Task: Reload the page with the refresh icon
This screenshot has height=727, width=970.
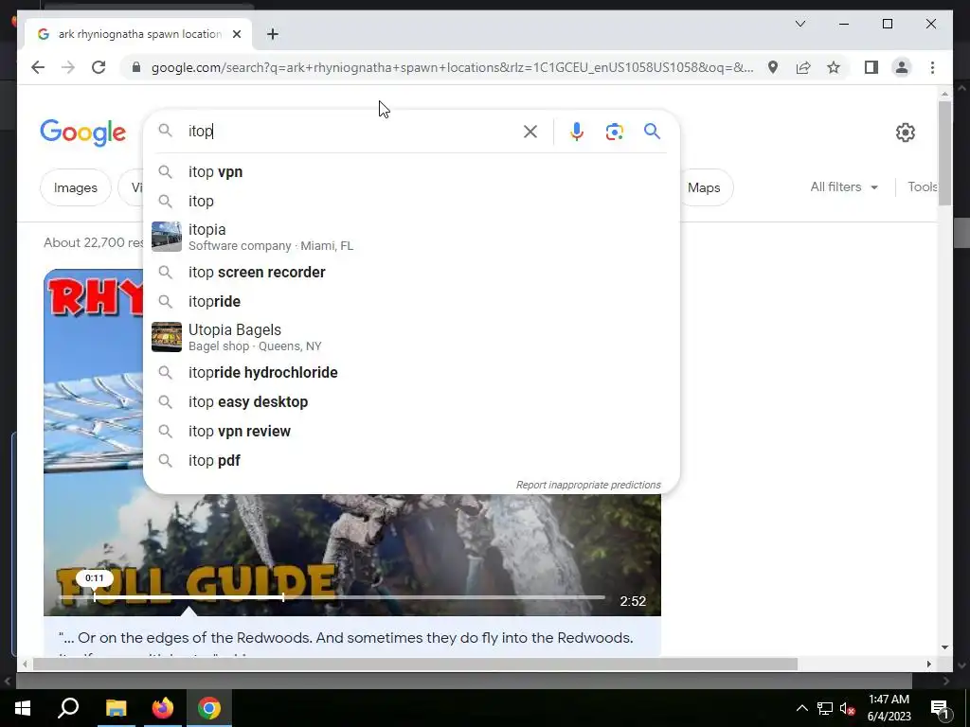Action: tap(99, 67)
